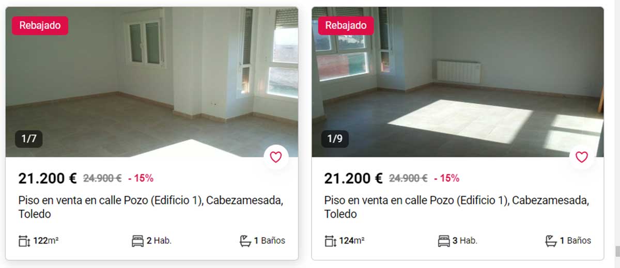Click the 21.200 € price in right card
The image size is (620, 268).
353,179
